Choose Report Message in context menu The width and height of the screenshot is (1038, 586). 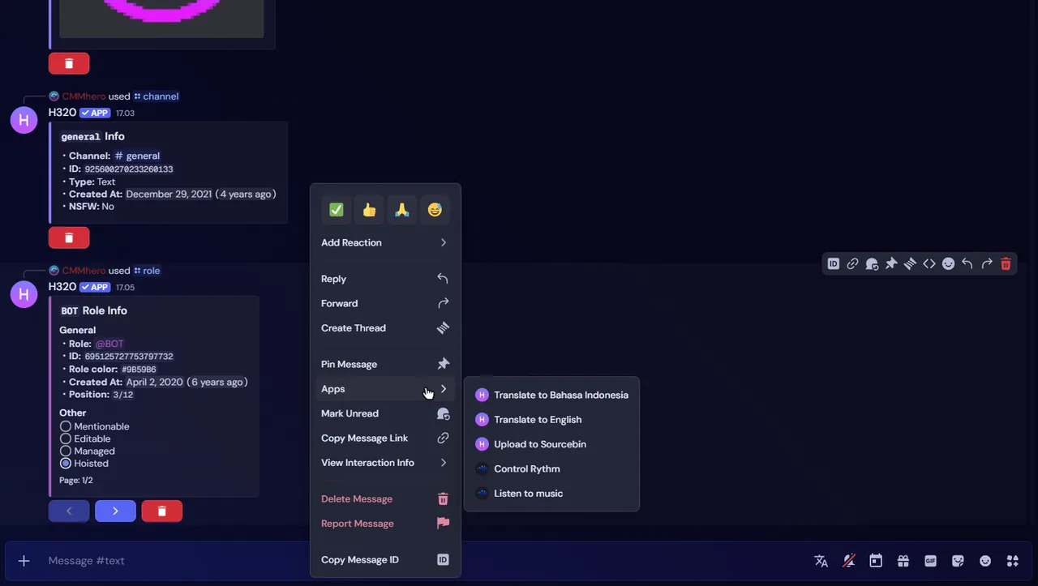(385, 524)
